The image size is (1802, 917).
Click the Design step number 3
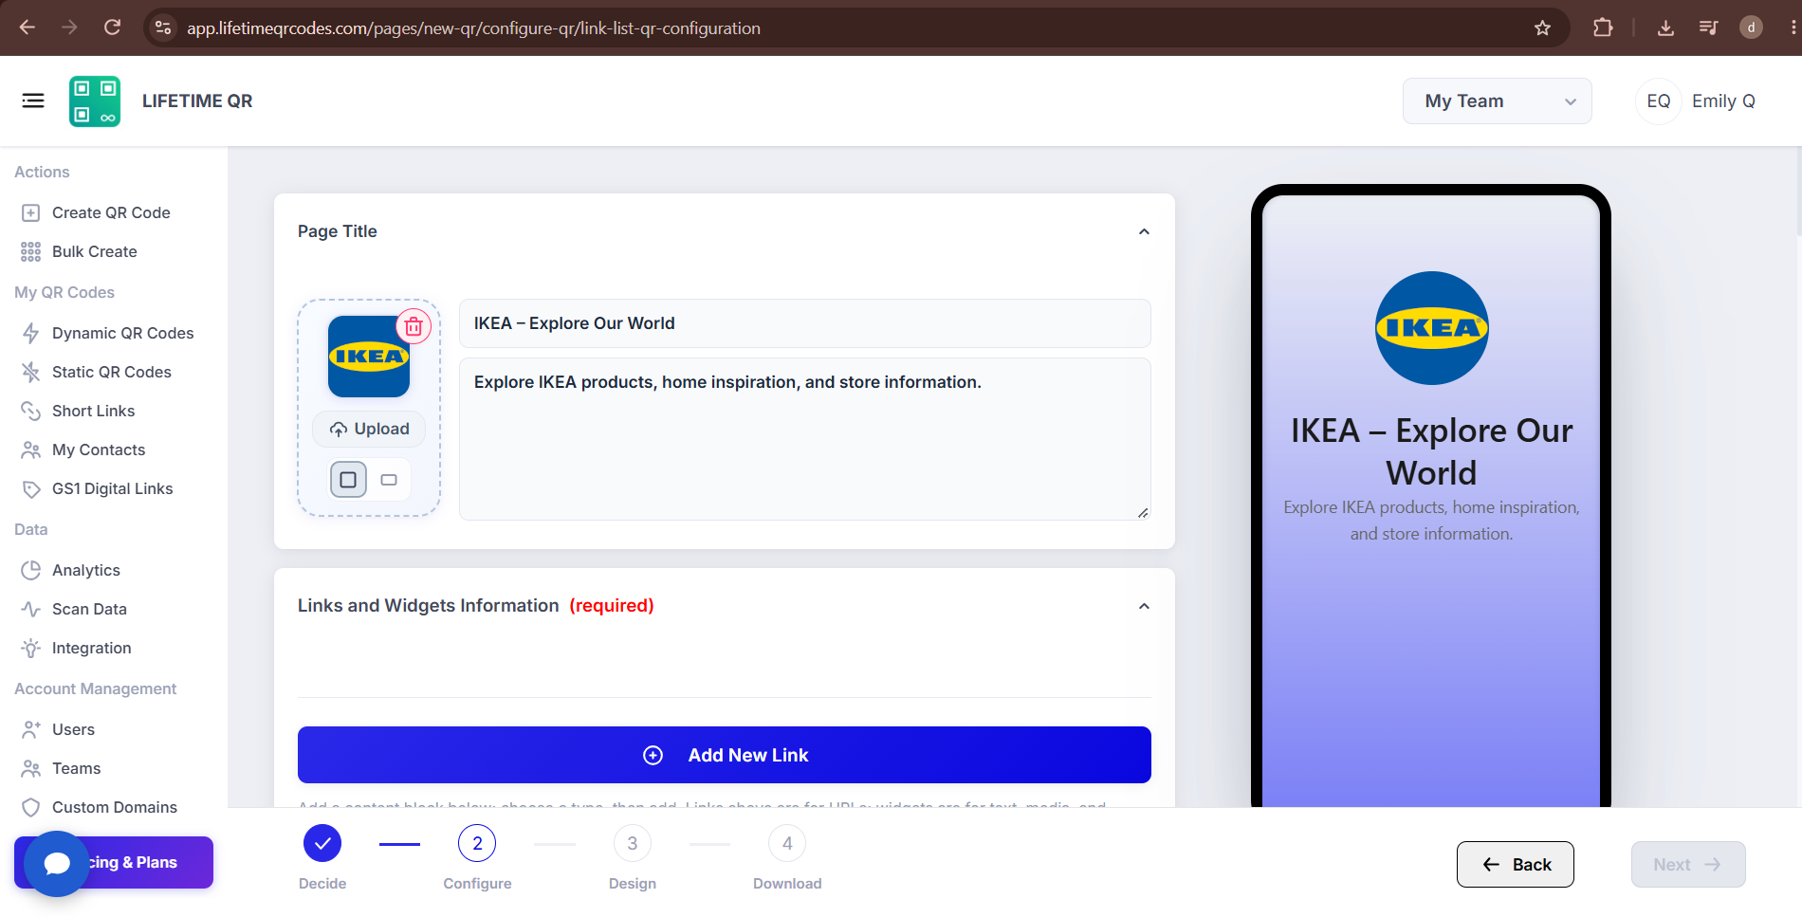click(633, 843)
